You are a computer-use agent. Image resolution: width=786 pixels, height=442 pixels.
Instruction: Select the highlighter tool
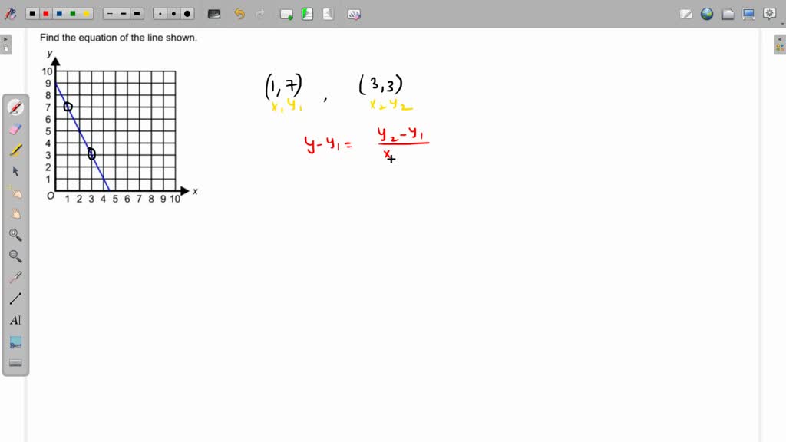[x=15, y=149]
